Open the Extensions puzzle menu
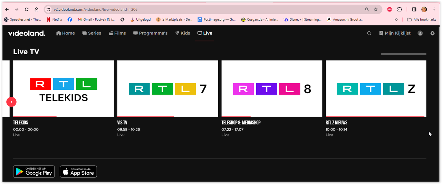The height and width of the screenshot is (184, 442). pos(400,9)
